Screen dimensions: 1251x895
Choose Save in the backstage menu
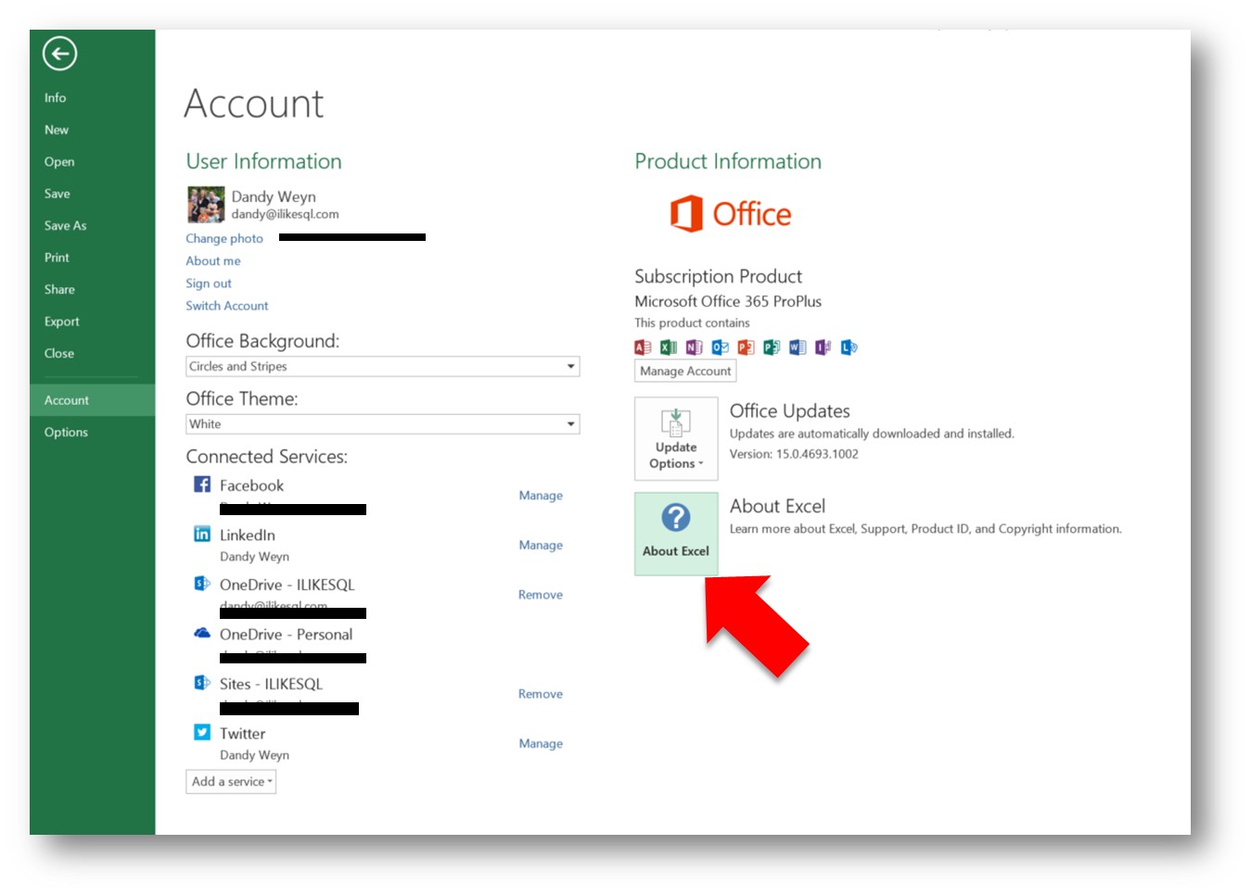tap(57, 194)
